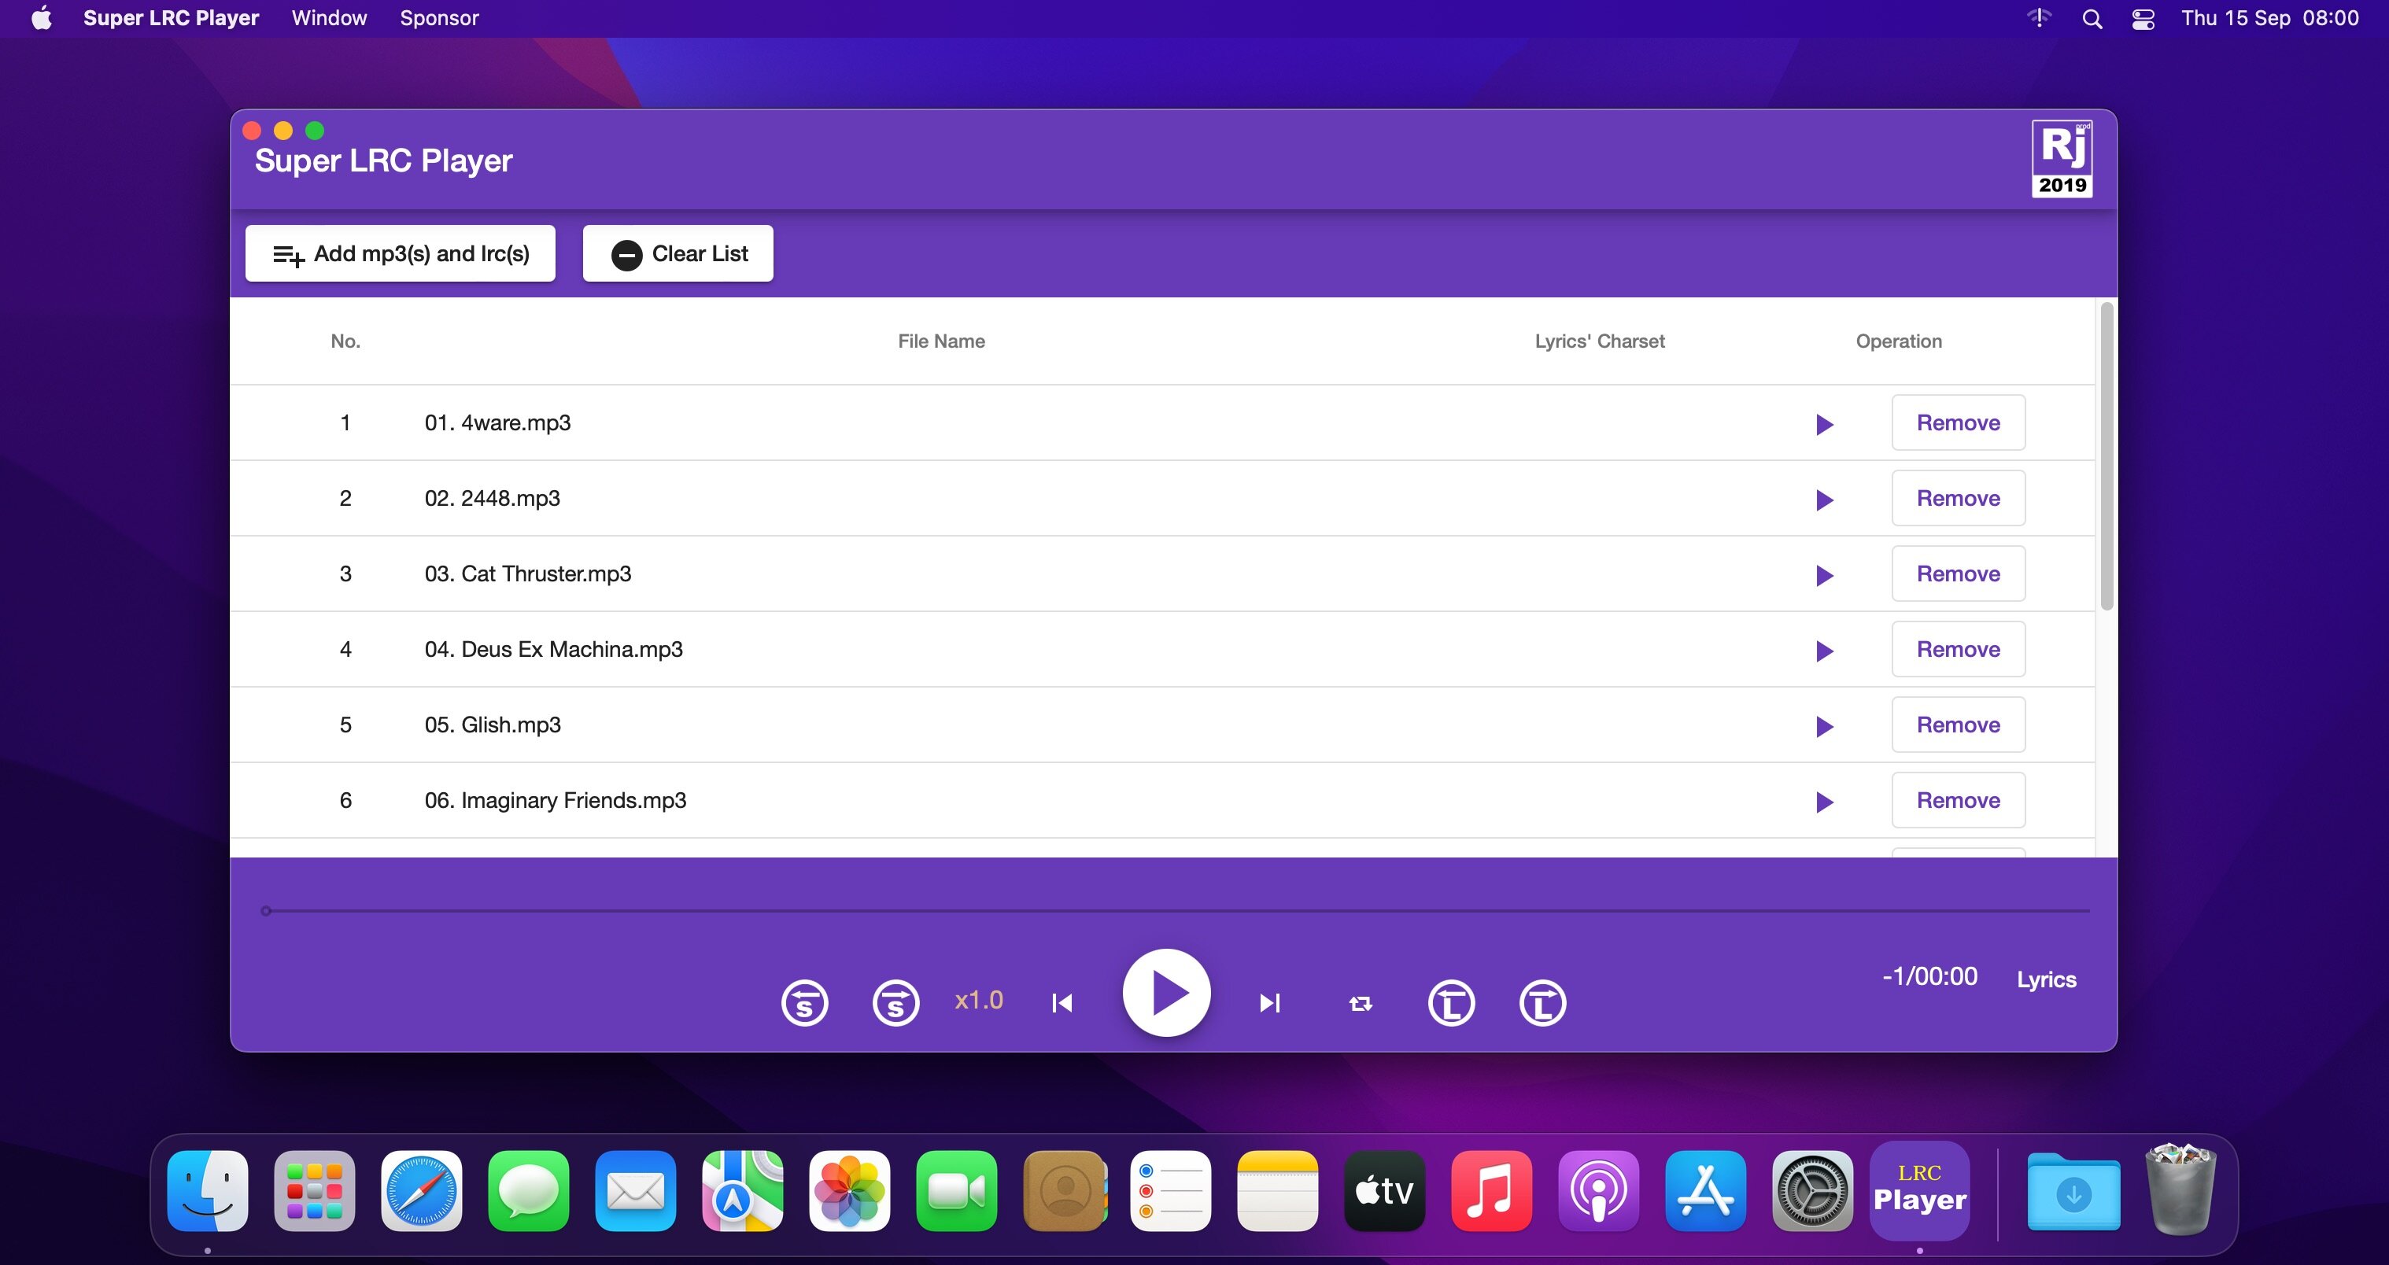The width and height of the screenshot is (2389, 1265).
Task: Open Photos from the dock
Action: 850,1191
